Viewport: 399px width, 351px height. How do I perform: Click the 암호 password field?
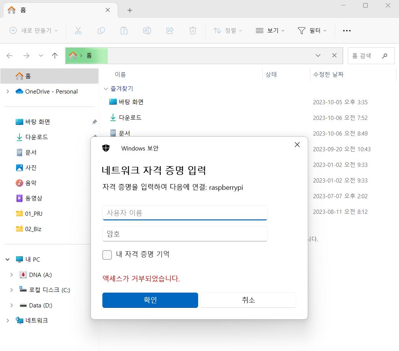point(185,234)
